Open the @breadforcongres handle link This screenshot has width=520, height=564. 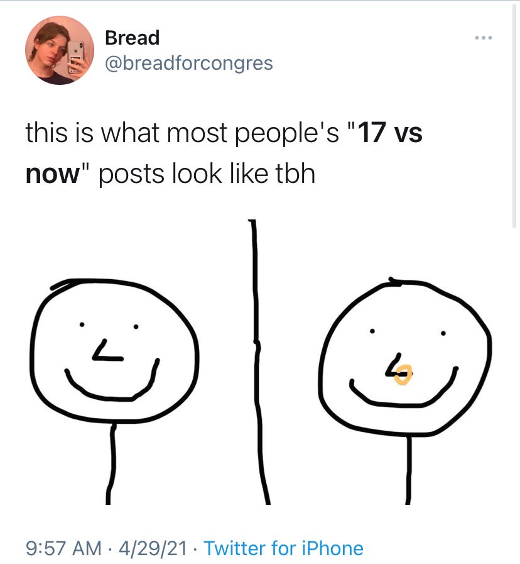point(189,64)
